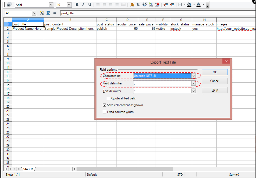Go to the previous sheet tab

pos(10,169)
